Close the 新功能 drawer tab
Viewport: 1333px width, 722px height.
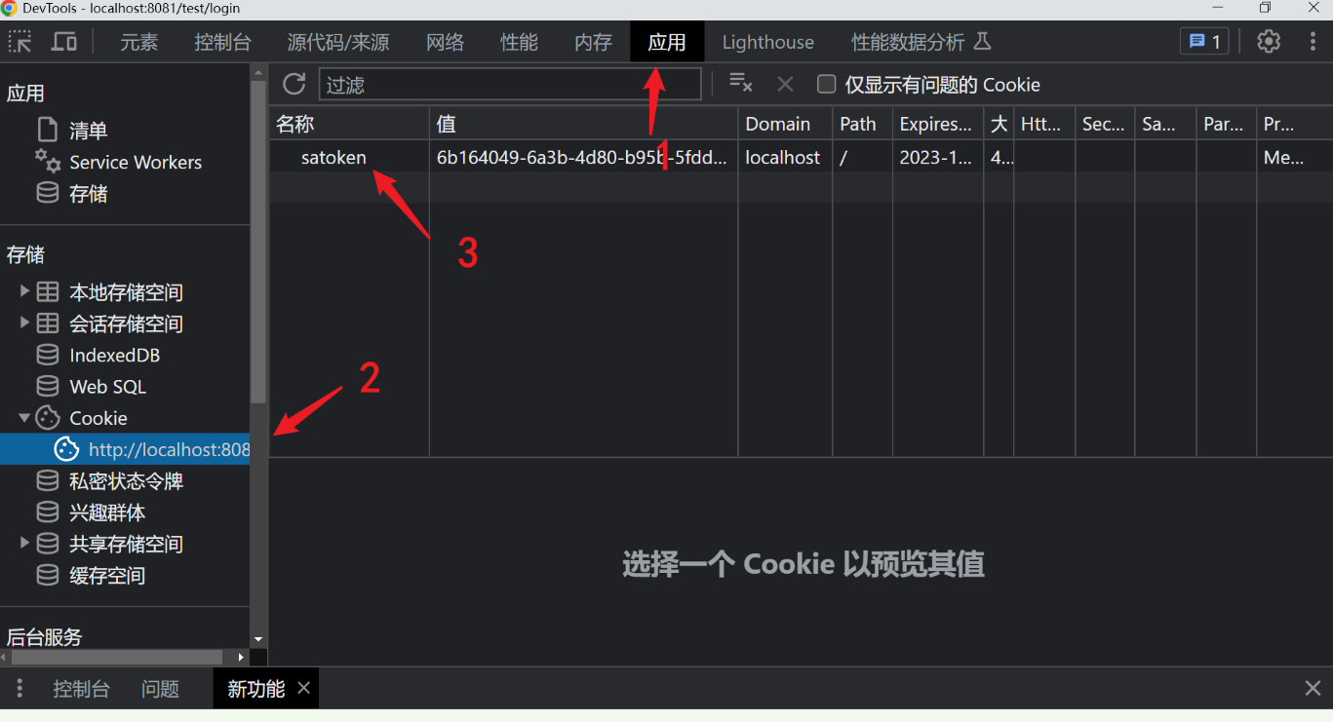pos(303,688)
